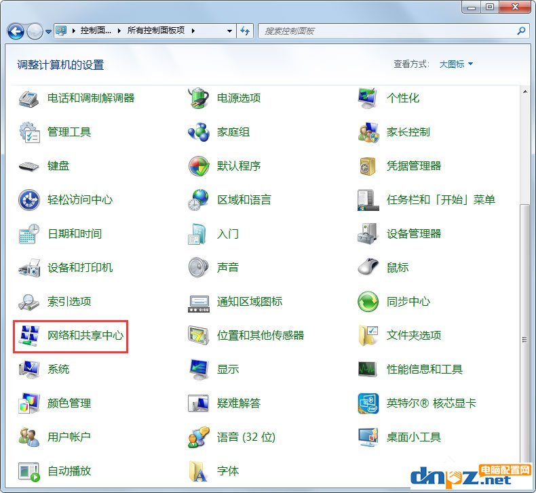
Task: Click the Forward navigation button
Action: (35, 31)
